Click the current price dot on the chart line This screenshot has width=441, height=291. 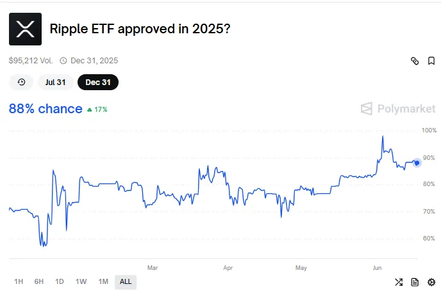click(x=417, y=162)
